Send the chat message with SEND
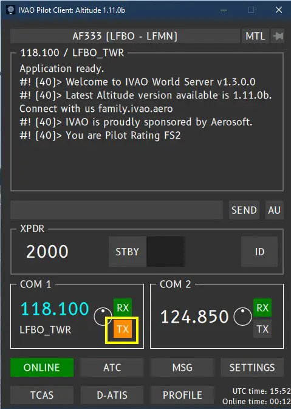This screenshot has width=291, height=409. point(244,210)
